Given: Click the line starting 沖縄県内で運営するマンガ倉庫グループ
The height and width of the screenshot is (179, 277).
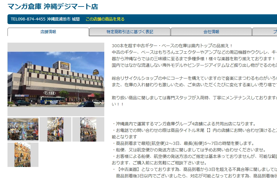Looking at the screenshot, I should point(184,124).
